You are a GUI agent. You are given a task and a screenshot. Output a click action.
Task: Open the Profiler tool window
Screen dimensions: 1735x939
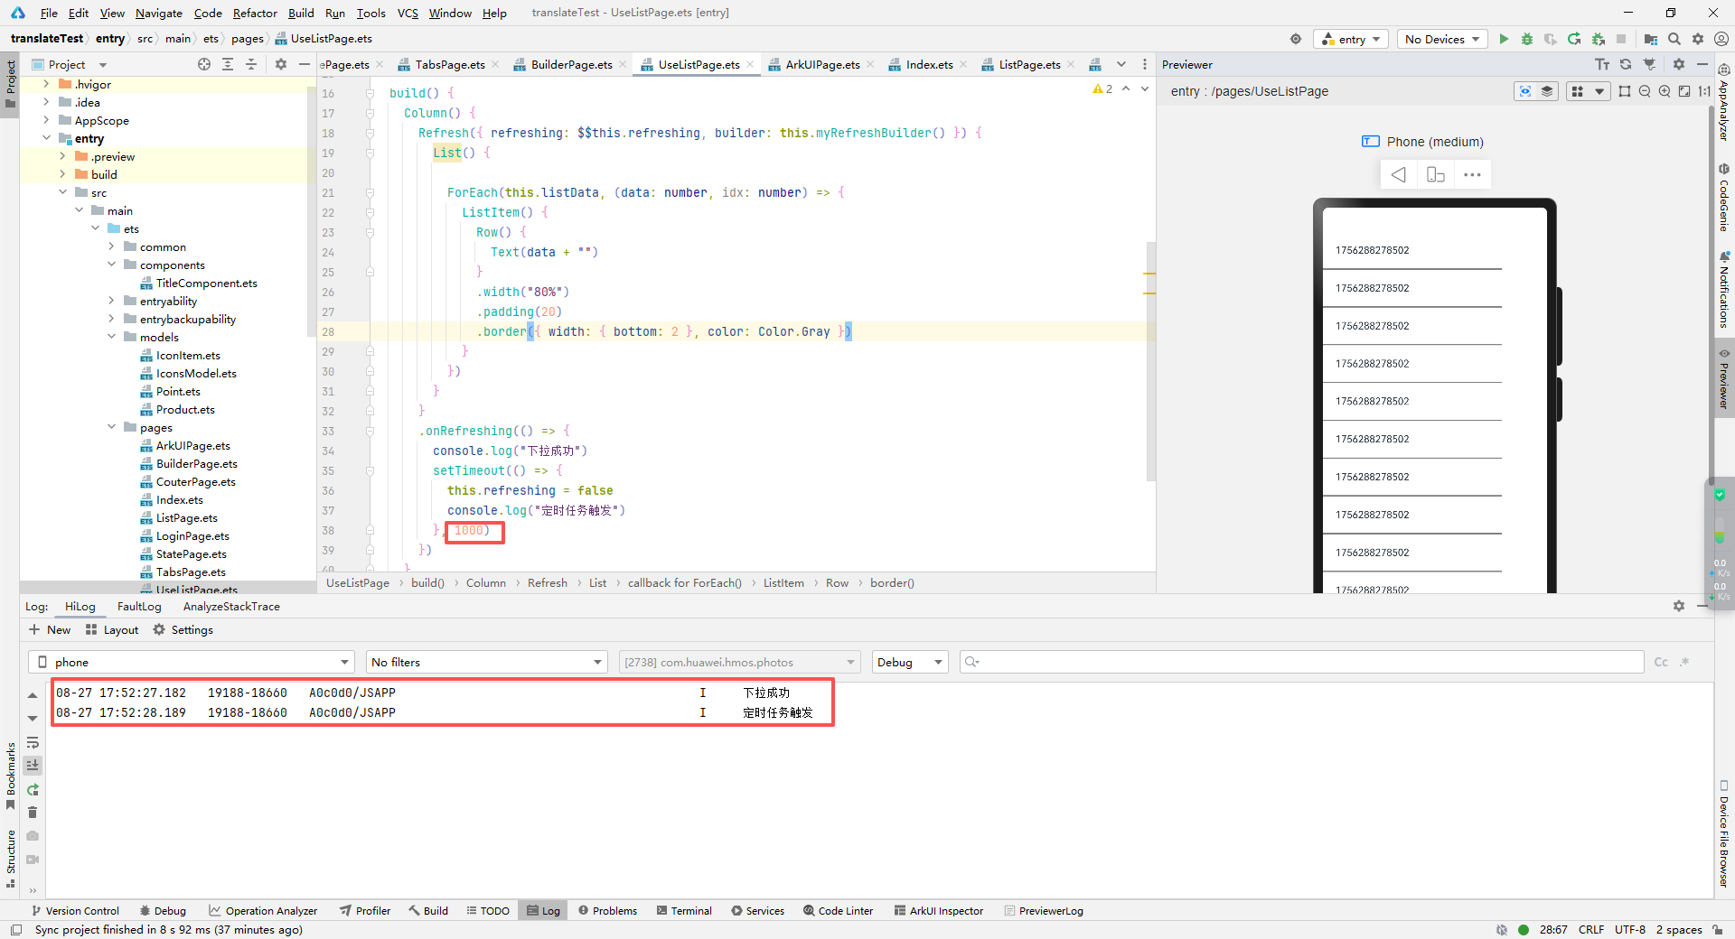point(365,910)
